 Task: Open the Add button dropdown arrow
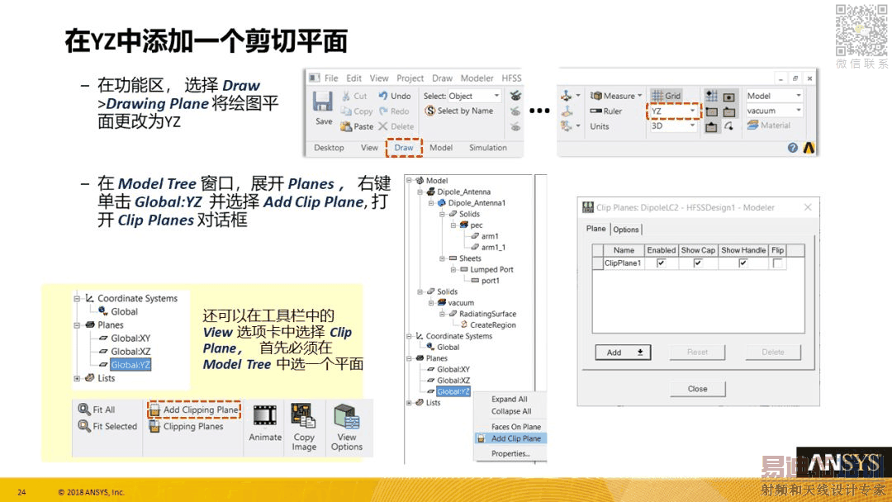point(640,353)
